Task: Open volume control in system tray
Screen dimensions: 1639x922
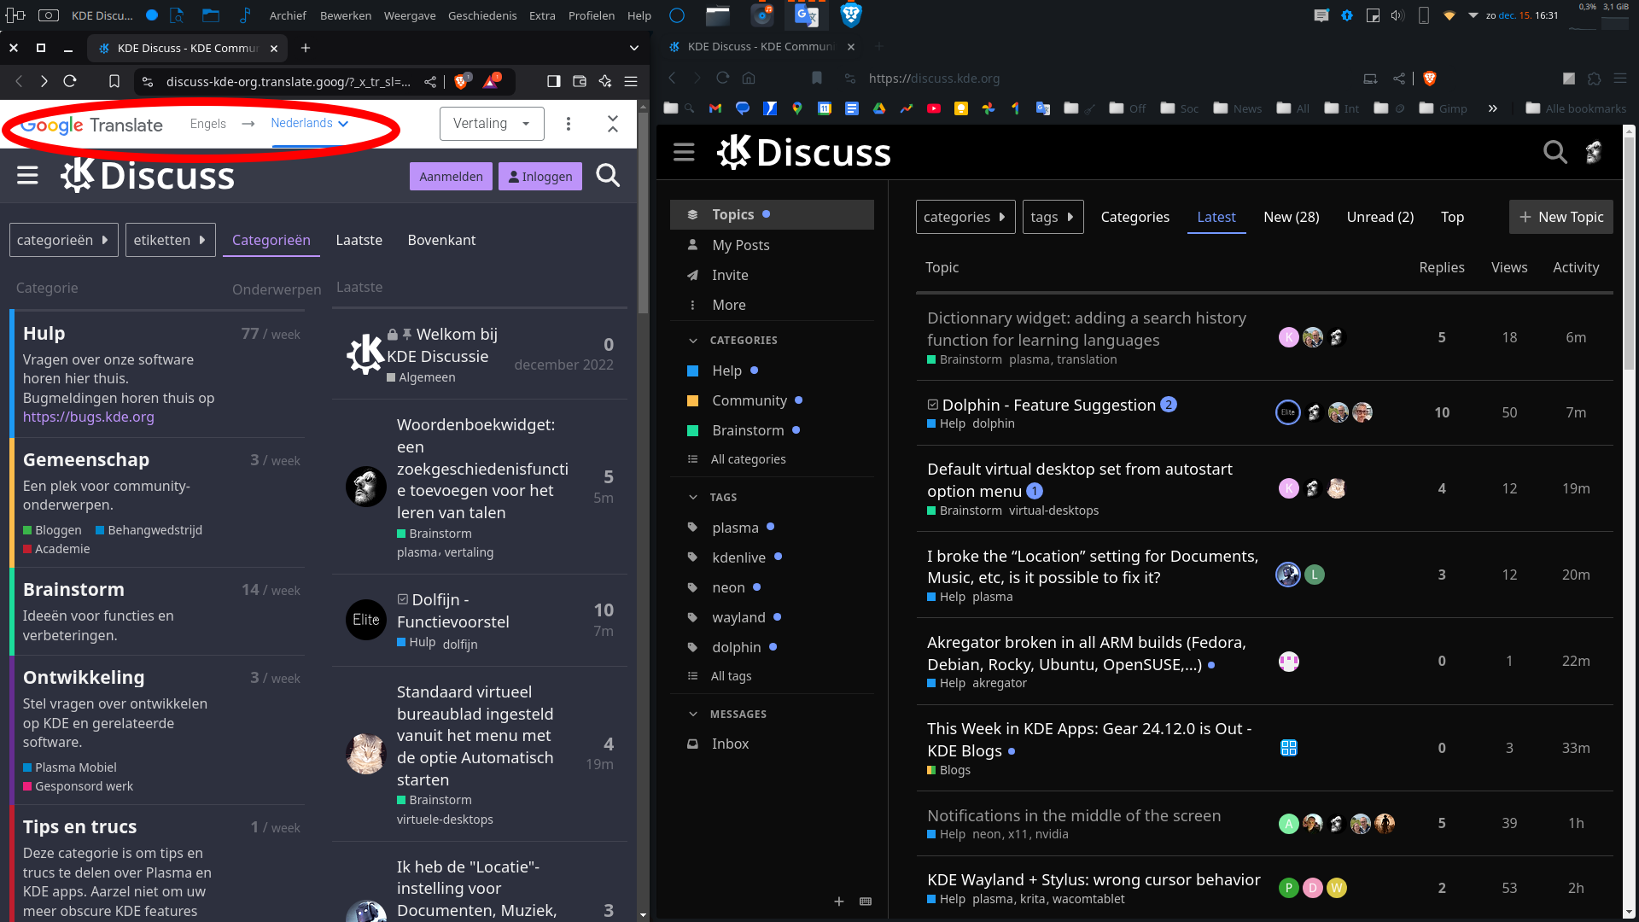Action: pyautogui.click(x=1397, y=15)
